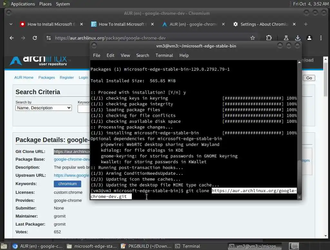The image size is (330, 250).
Task: Click the Keywords input field
Action: (84, 109)
